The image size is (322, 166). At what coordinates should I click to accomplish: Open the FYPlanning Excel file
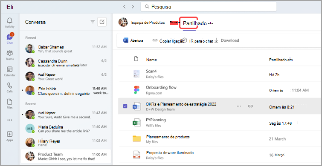(x=156, y=120)
